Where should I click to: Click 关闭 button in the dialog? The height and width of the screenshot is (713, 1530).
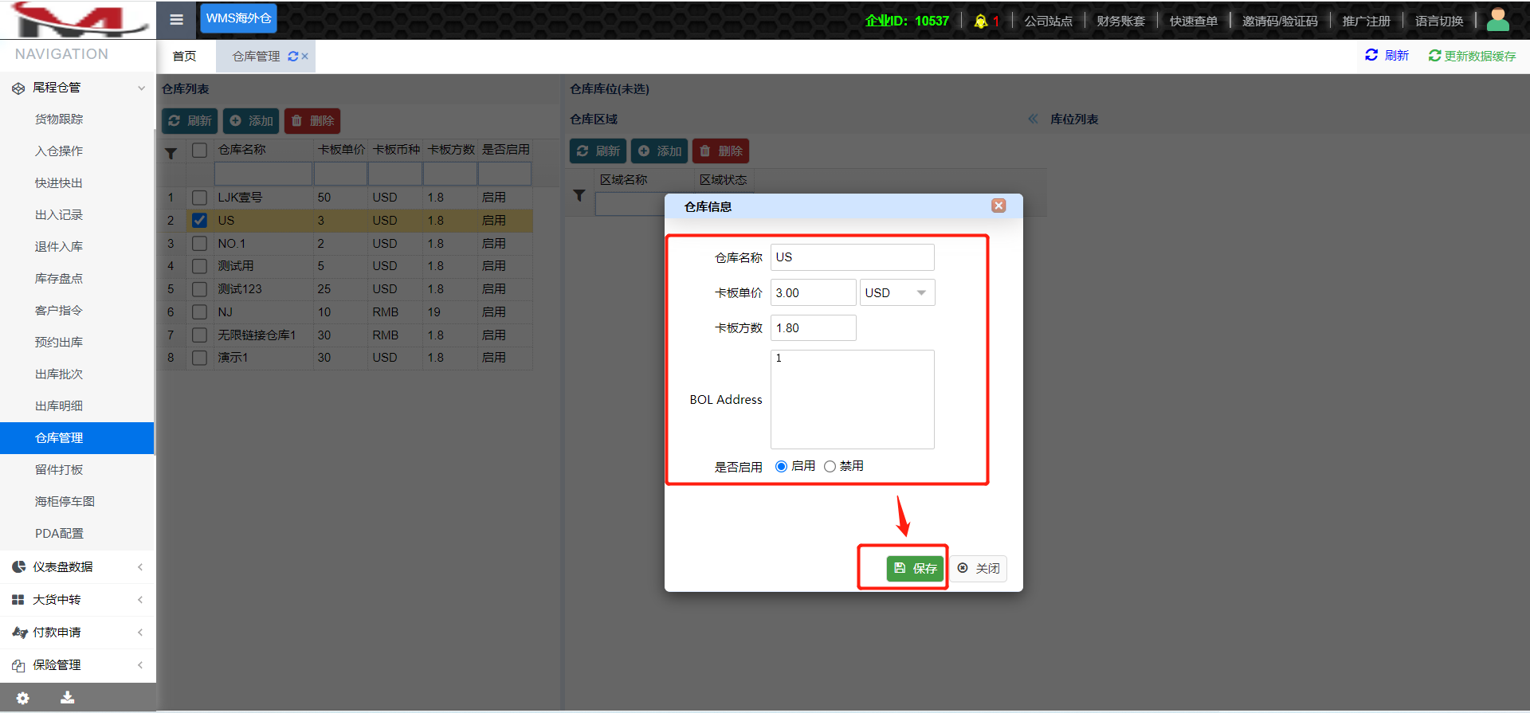tap(979, 568)
